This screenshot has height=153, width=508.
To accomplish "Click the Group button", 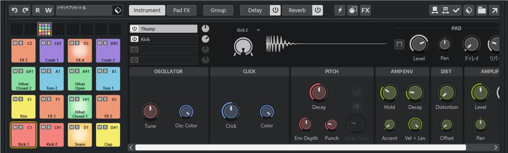I will (x=218, y=10).
